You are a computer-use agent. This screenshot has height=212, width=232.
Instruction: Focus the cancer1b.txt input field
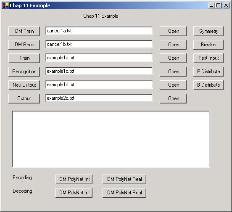tap(99, 44)
